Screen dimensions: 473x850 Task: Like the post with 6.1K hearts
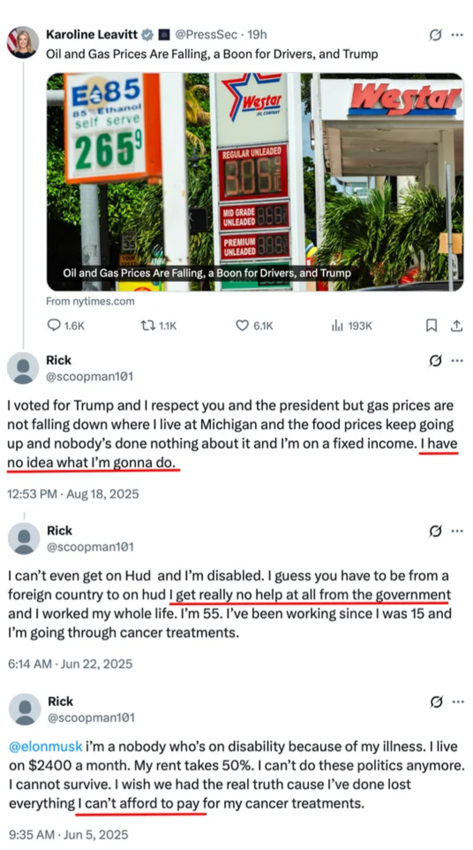242,325
